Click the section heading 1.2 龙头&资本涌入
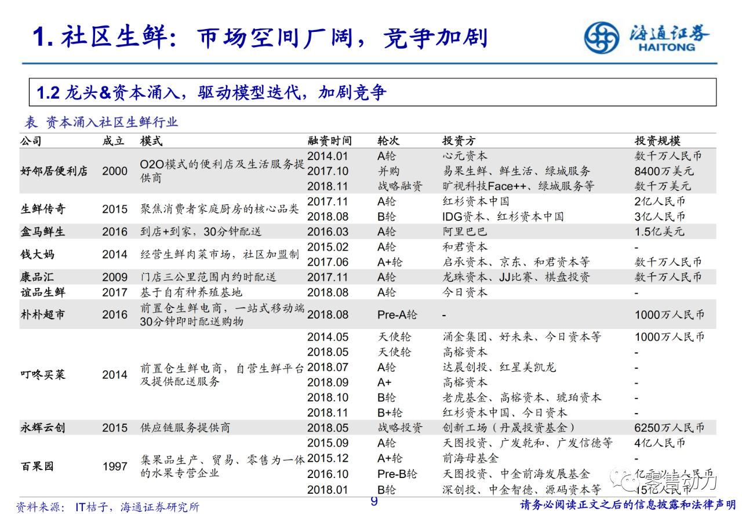 pos(211,92)
